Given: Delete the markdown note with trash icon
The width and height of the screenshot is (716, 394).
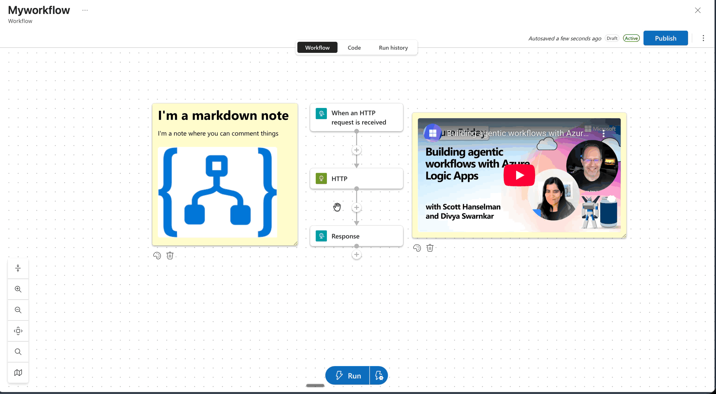Looking at the screenshot, I should (170, 256).
